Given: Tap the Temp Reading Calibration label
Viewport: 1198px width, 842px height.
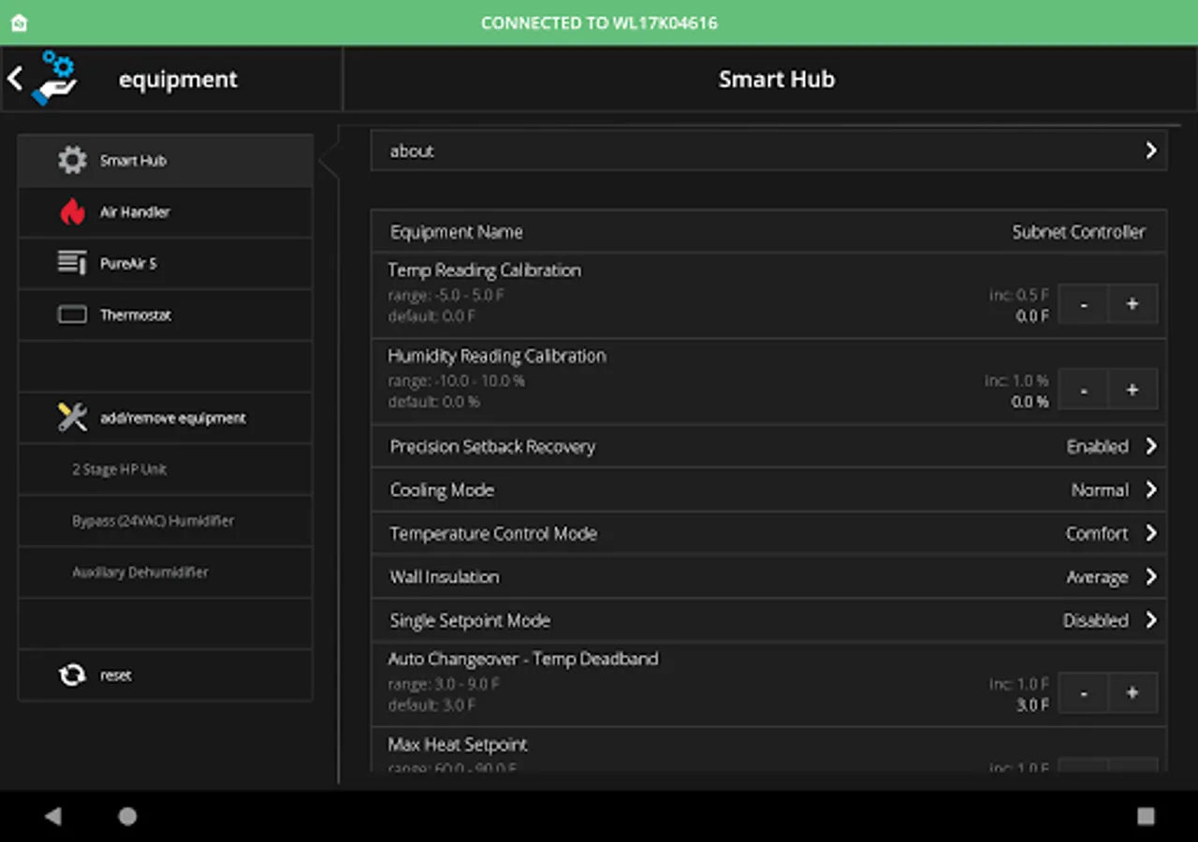Looking at the screenshot, I should tap(484, 270).
